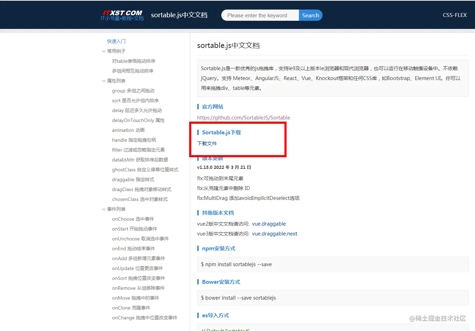Image resolution: width=475 pixels, height=331 pixels.
Task: Collapse the 常用例子 section chevron
Action: point(104,51)
